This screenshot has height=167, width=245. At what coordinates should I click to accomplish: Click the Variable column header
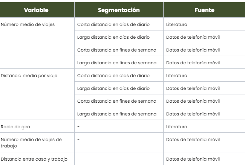pos(36,10)
